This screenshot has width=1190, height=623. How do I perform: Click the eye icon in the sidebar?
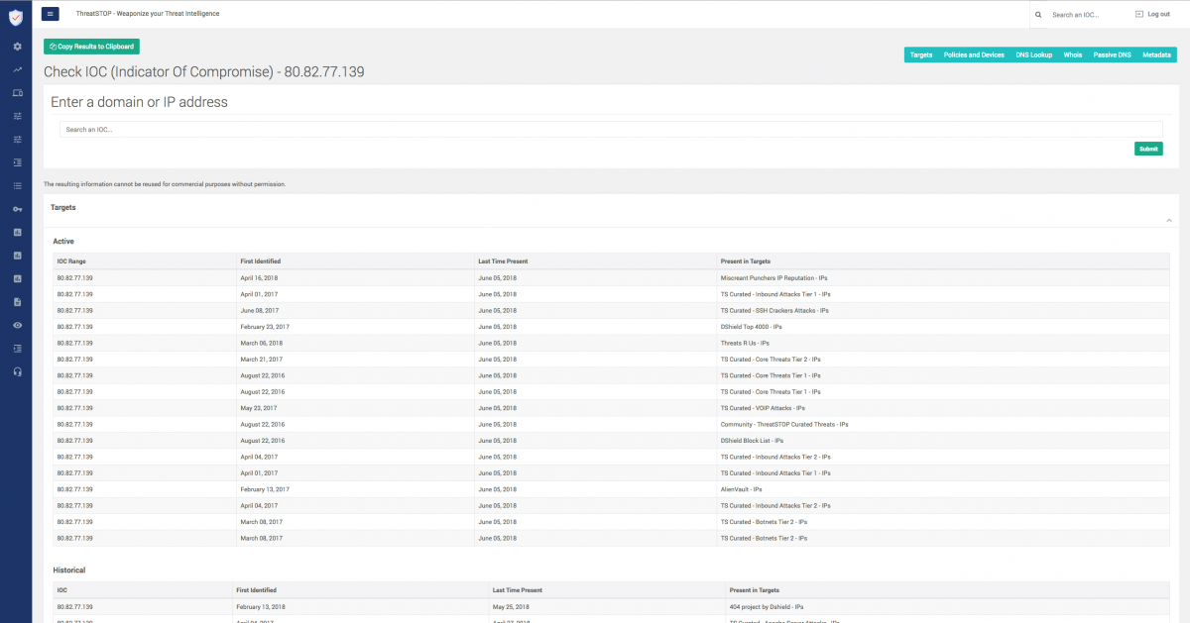pos(17,325)
